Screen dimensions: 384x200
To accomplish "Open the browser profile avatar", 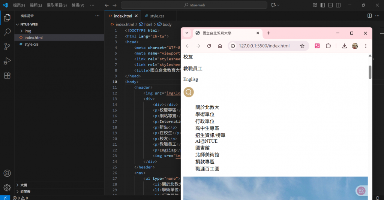I will pos(355,46).
